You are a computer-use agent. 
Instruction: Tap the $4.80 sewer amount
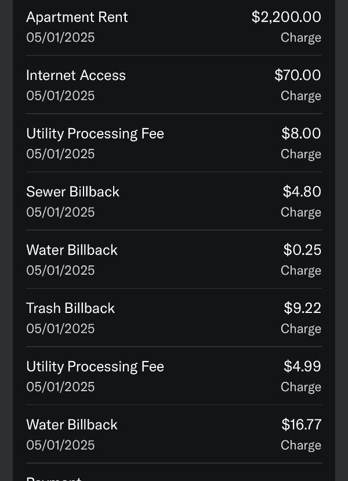click(x=302, y=192)
